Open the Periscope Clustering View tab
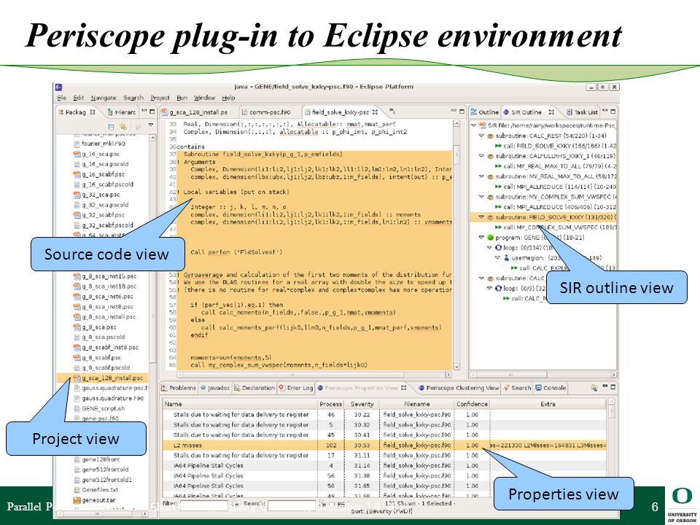The width and height of the screenshot is (700, 525). click(x=459, y=388)
